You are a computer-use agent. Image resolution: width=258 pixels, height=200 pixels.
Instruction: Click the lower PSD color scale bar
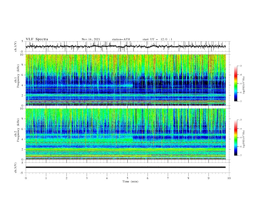236,138
